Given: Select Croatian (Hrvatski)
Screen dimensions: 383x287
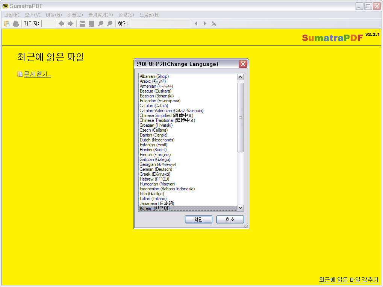Looking at the screenshot, I should [x=188, y=125].
